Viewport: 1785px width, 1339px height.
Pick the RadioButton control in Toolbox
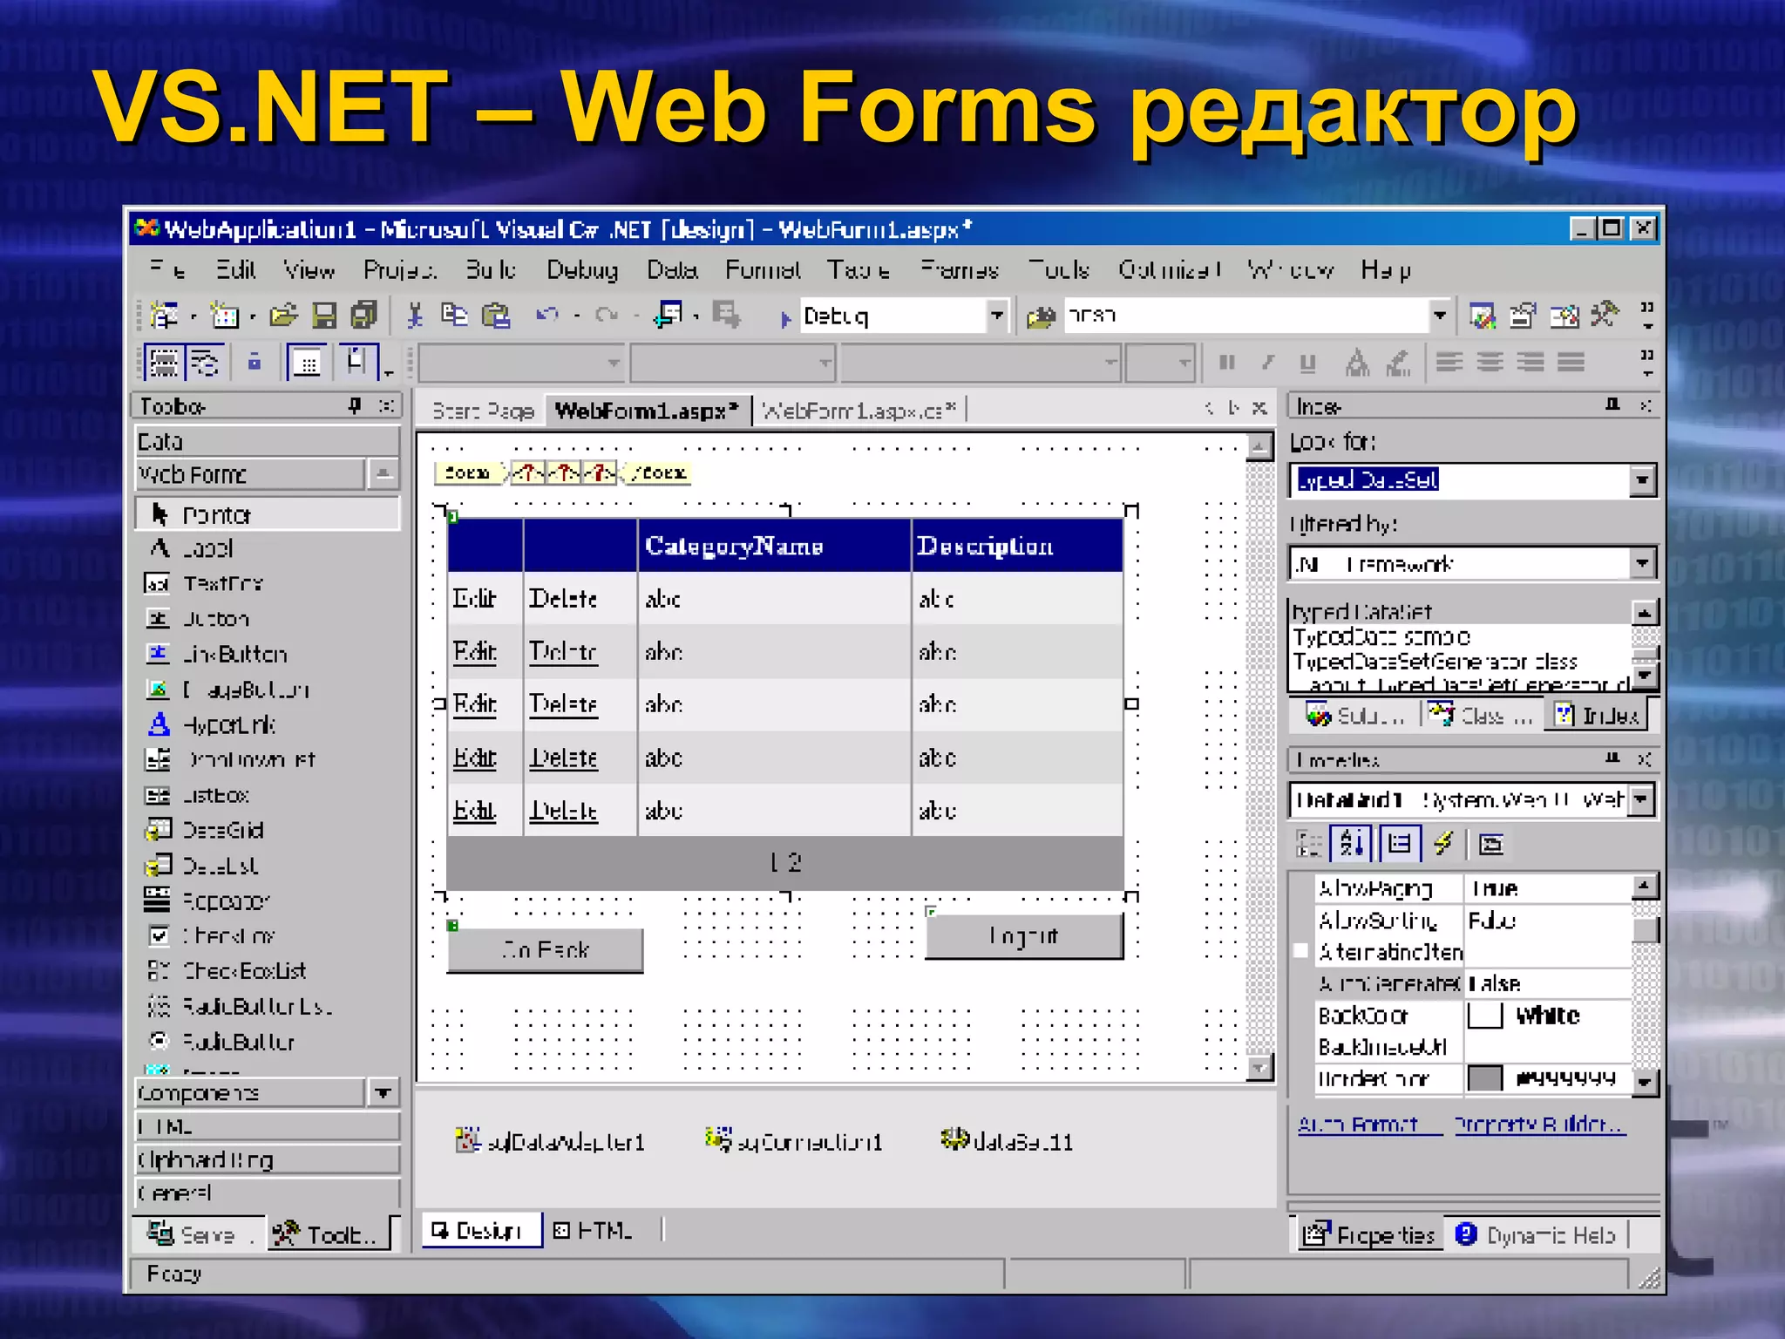[237, 1042]
